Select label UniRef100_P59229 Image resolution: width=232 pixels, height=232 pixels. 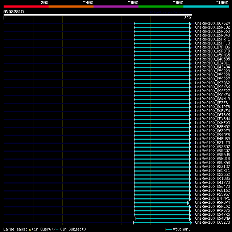click(212, 71)
